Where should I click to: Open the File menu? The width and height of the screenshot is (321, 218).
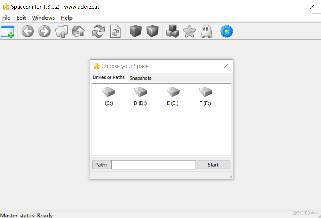point(6,18)
